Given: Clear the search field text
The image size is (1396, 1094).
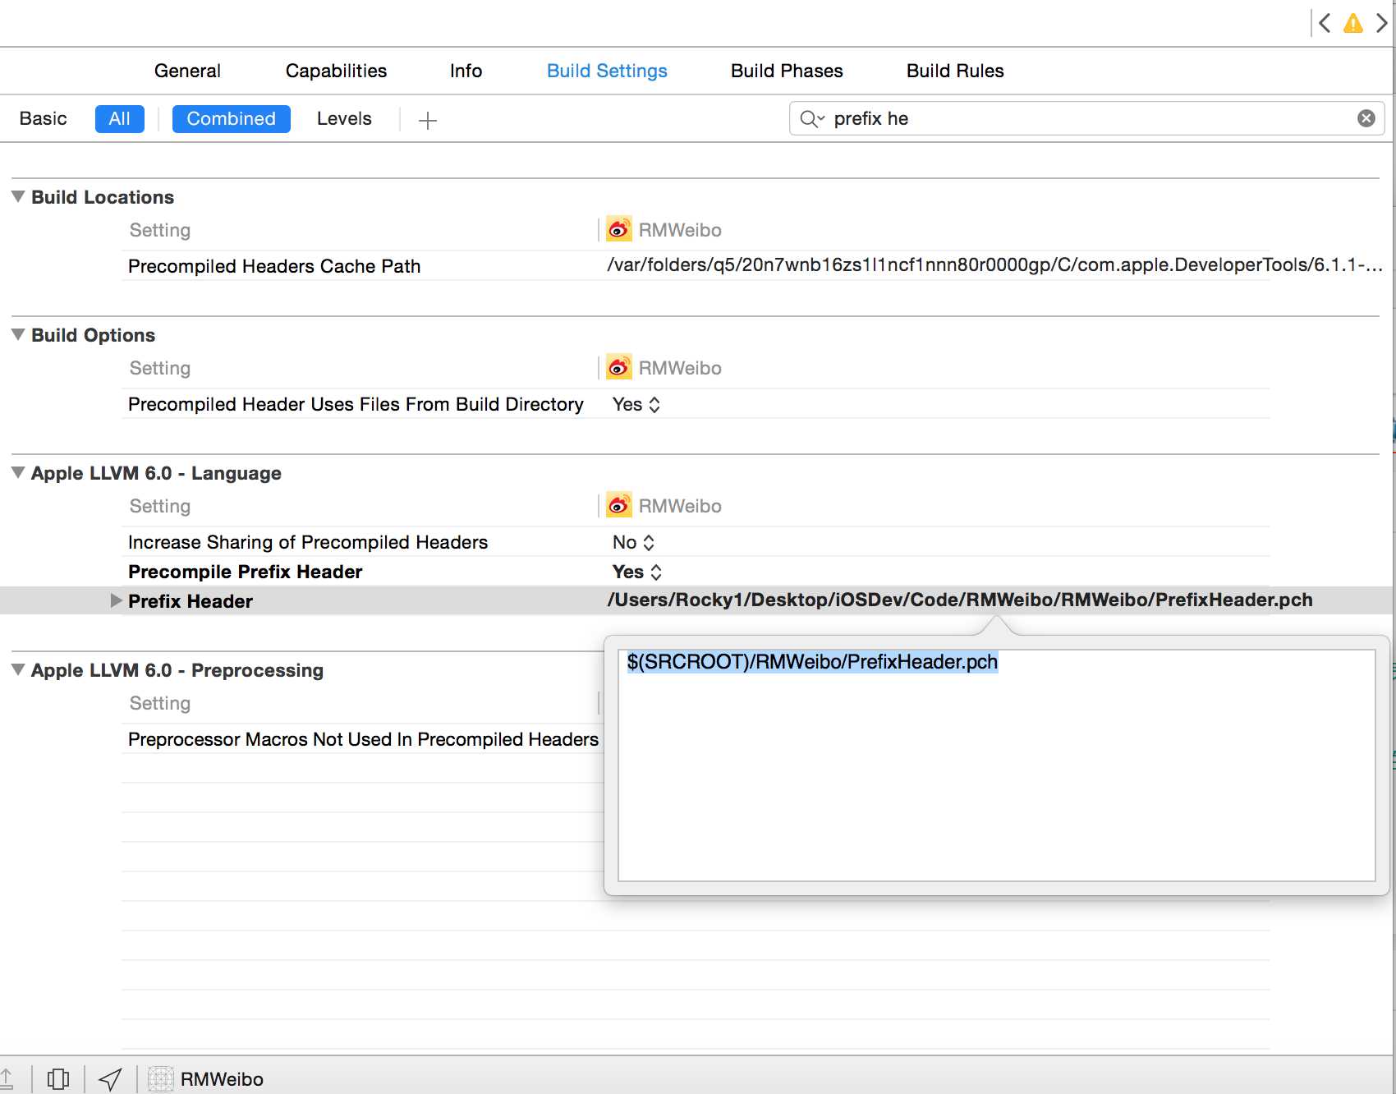Looking at the screenshot, I should [x=1366, y=118].
